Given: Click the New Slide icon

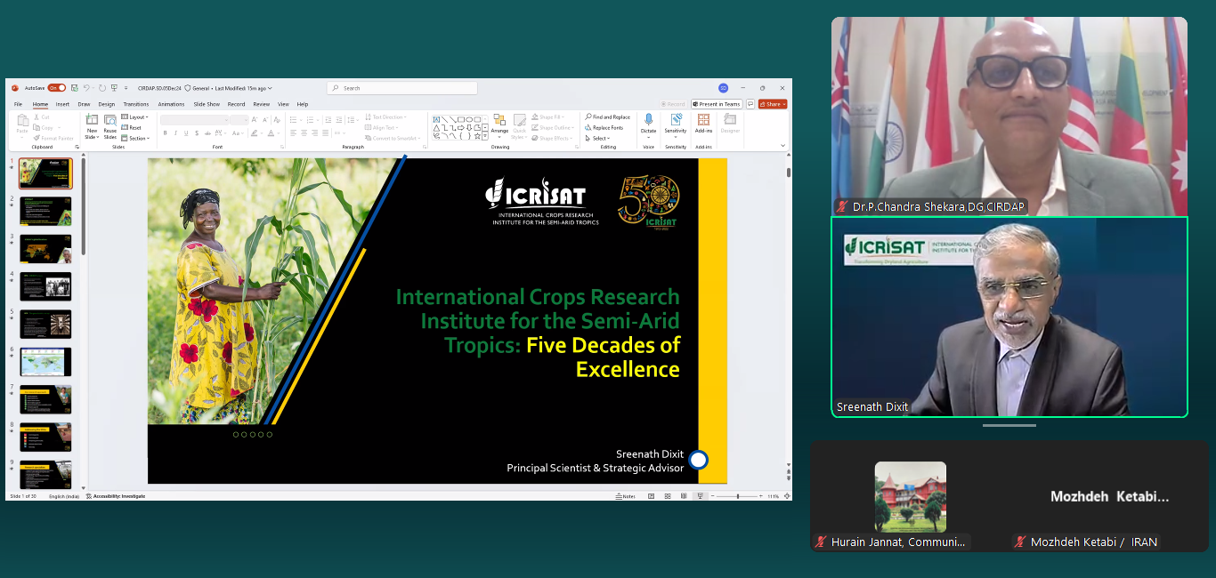Looking at the screenshot, I should [x=92, y=119].
